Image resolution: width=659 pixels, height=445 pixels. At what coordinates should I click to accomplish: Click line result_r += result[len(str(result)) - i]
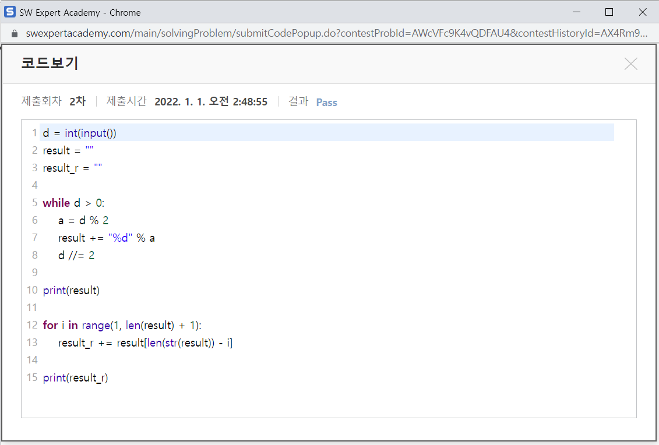[146, 343]
